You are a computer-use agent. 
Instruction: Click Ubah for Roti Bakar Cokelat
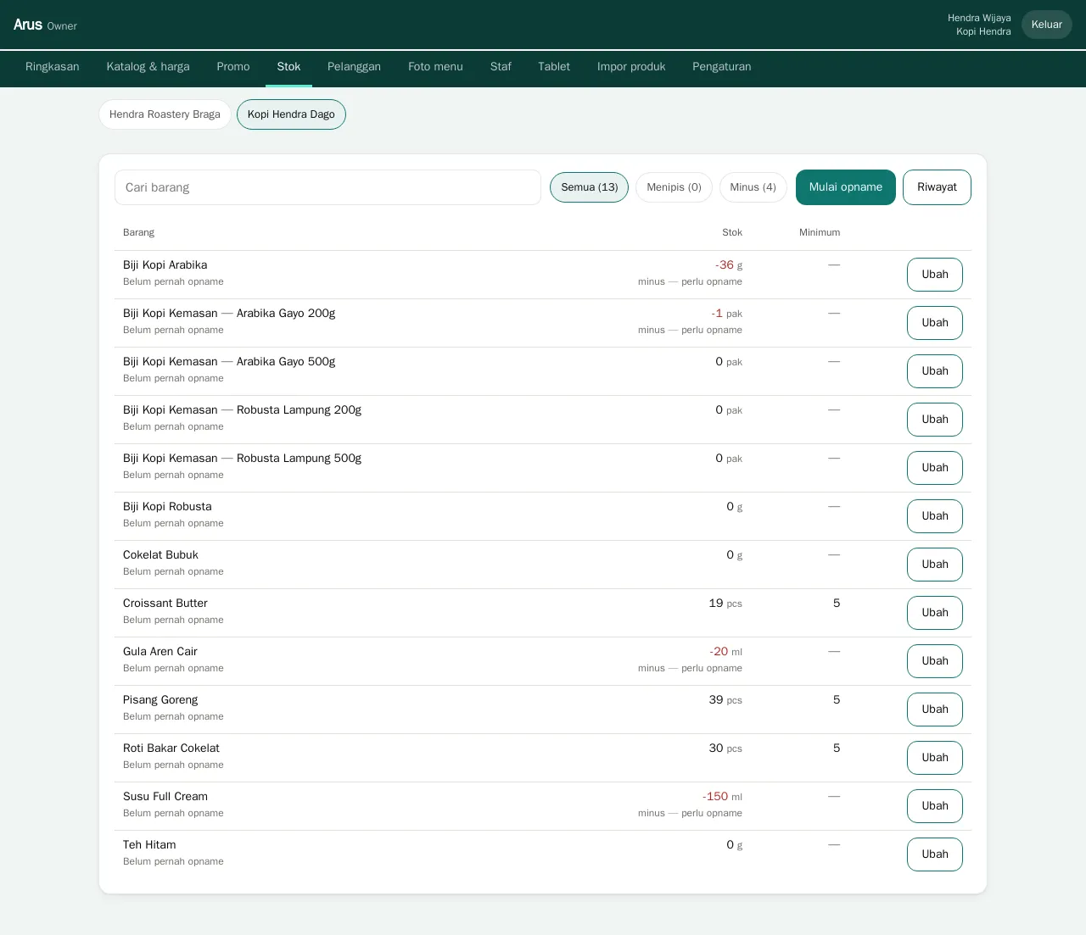coord(935,758)
